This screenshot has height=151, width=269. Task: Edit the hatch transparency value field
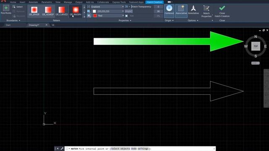click(x=158, y=7)
